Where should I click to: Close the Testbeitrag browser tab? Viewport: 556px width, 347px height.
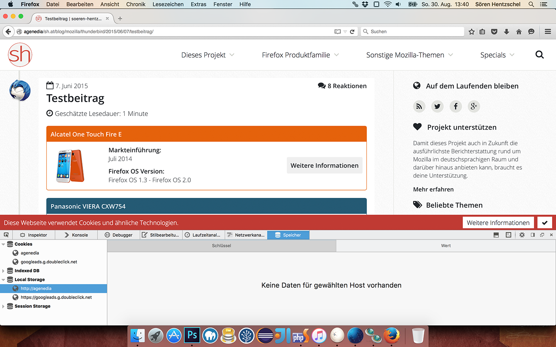(x=107, y=19)
